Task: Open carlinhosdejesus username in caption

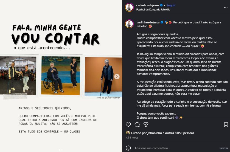Action: click(148, 22)
